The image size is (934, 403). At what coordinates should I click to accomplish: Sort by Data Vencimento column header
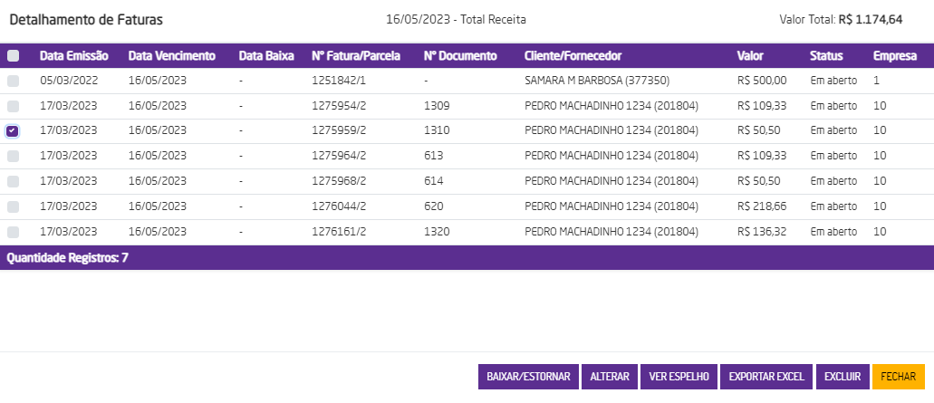[172, 56]
